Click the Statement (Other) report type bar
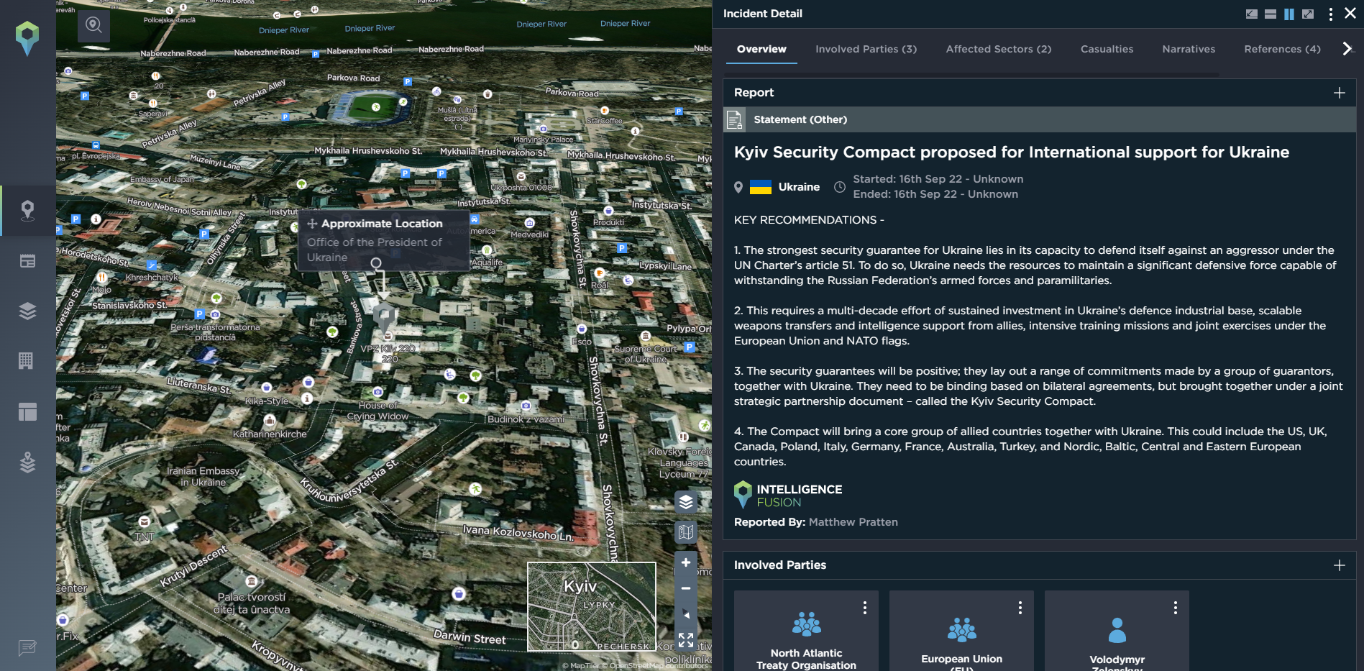Screen dimensions: 1364x671 (x=1039, y=119)
